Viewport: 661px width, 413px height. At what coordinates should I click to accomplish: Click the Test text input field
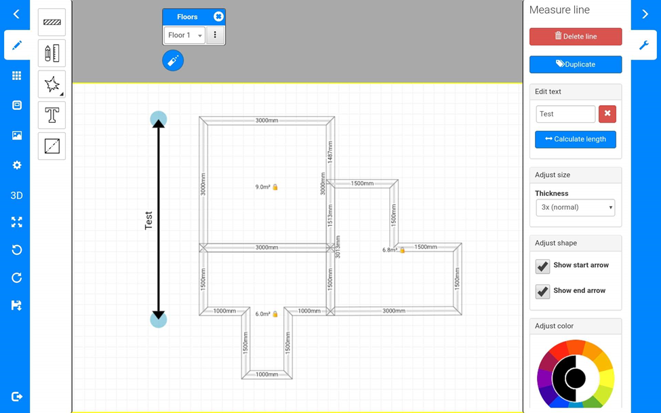pyautogui.click(x=565, y=114)
